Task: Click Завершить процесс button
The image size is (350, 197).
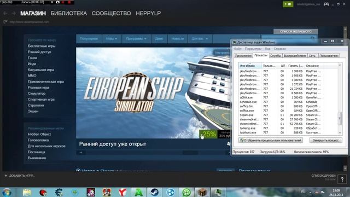Action: pyautogui.click(x=326, y=140)
